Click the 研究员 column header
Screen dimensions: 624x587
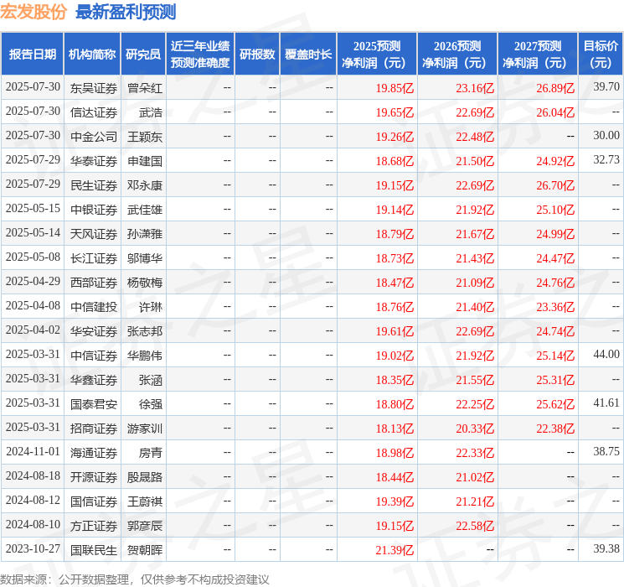pyautogui.click(x=143, y=55)
